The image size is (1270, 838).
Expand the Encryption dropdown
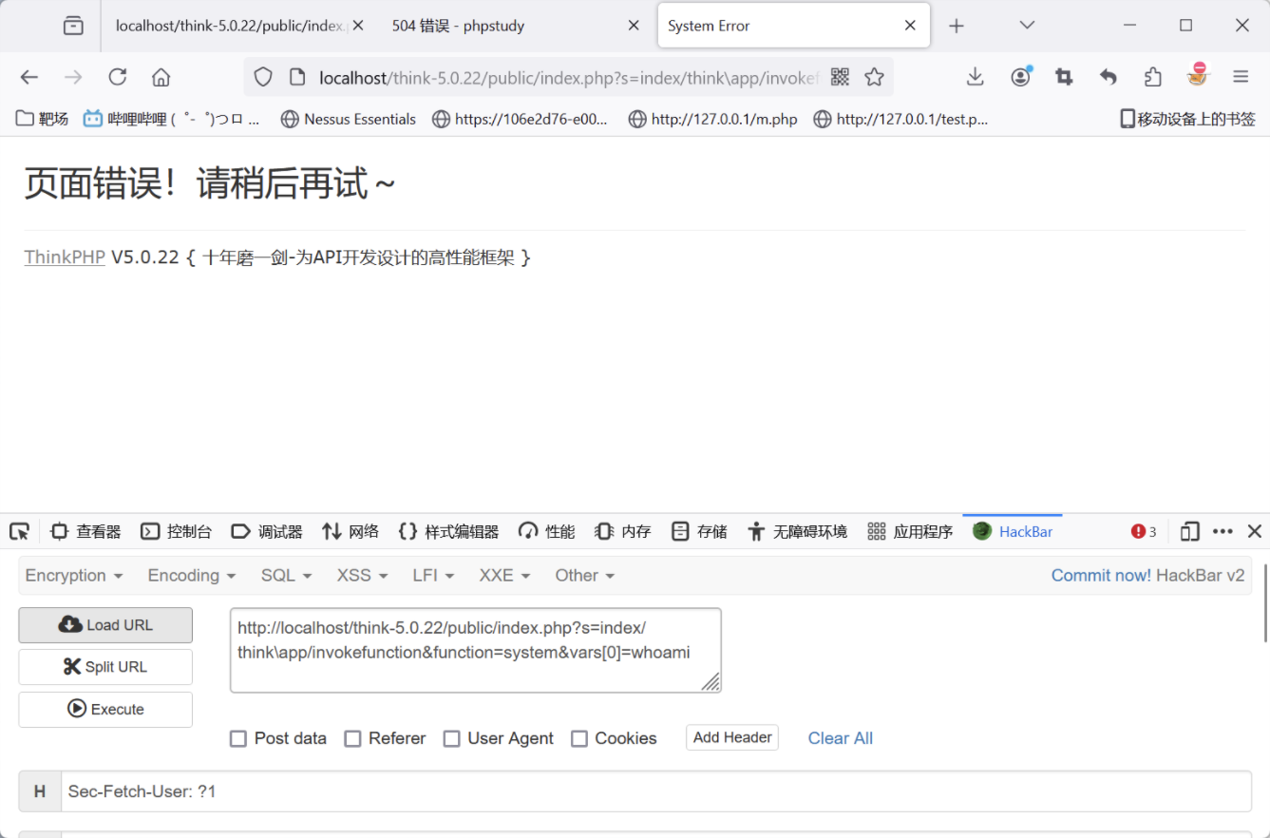74,576
